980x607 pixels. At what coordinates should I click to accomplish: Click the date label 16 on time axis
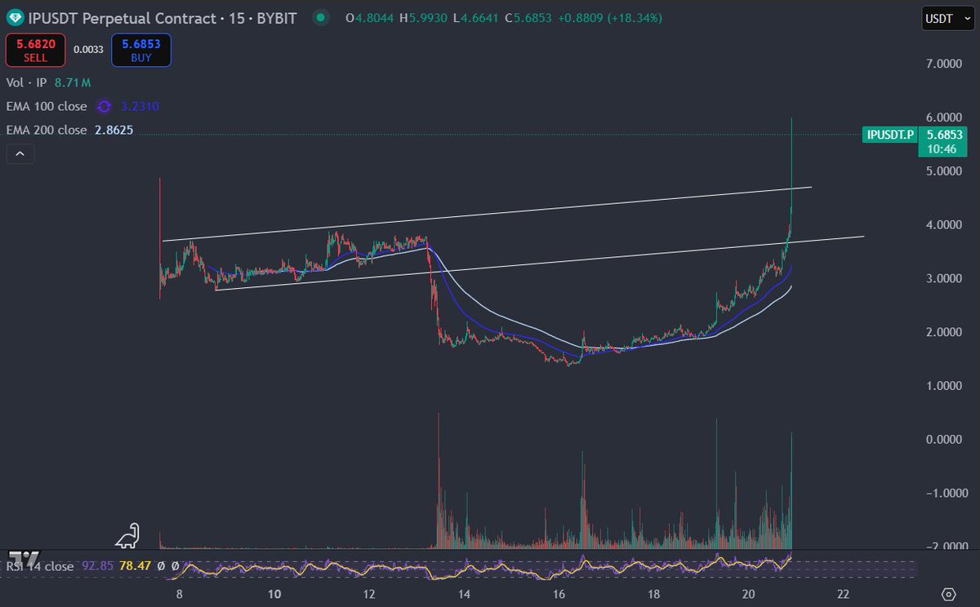click(559, 593)
